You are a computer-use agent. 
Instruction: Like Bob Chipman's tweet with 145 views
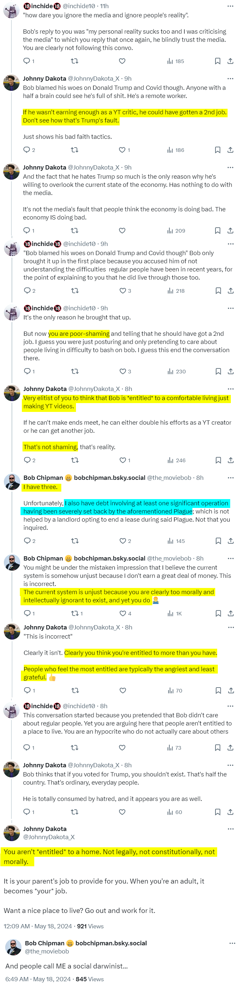coord(123,541)
